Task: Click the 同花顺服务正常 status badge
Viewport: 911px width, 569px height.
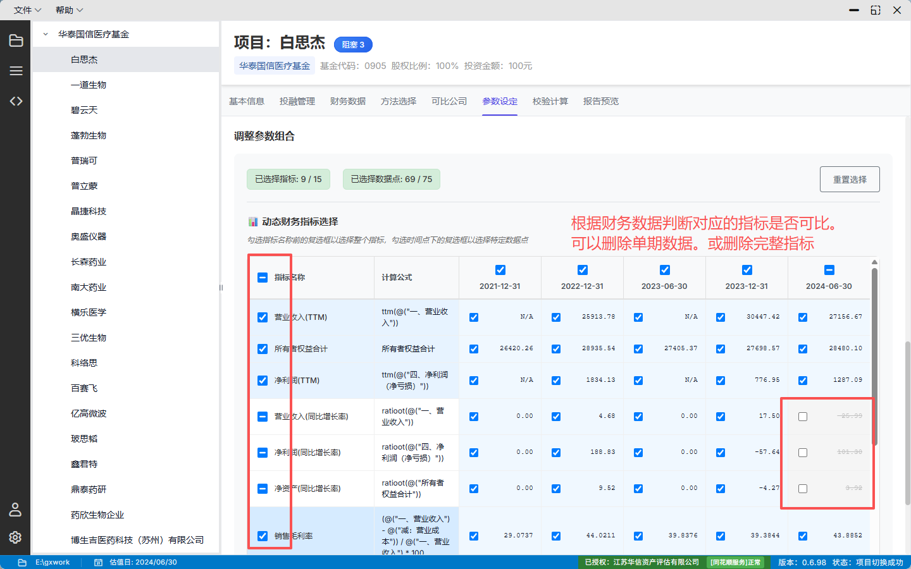Action: (735, 562)
